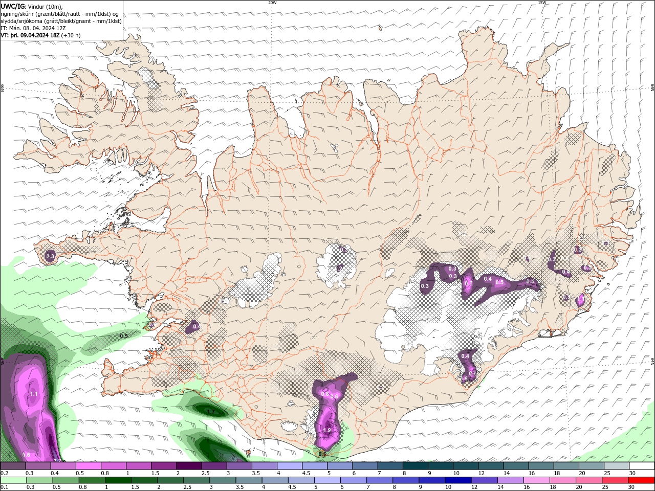655x491 pixels.
Task: Click the bright pink swatch labelled 0.5 in upper scale
Action: coord(88,466)
